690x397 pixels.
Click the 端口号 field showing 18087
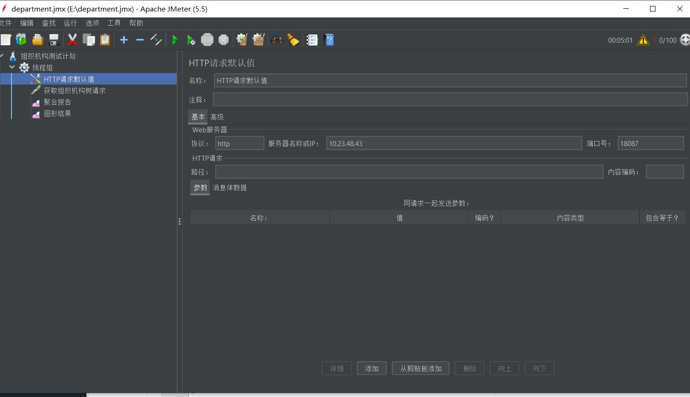pos(650,143)
